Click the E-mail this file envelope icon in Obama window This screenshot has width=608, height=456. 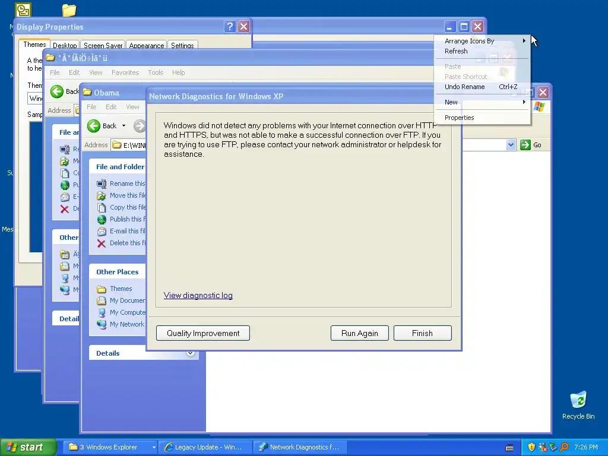tap(102, 232)
